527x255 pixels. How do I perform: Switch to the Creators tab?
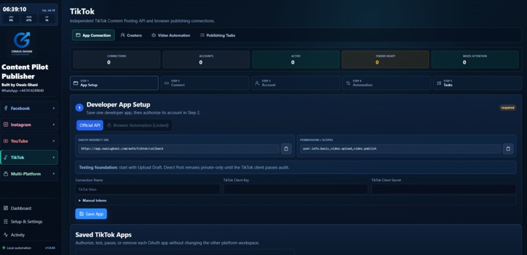[x=131, y=35]
